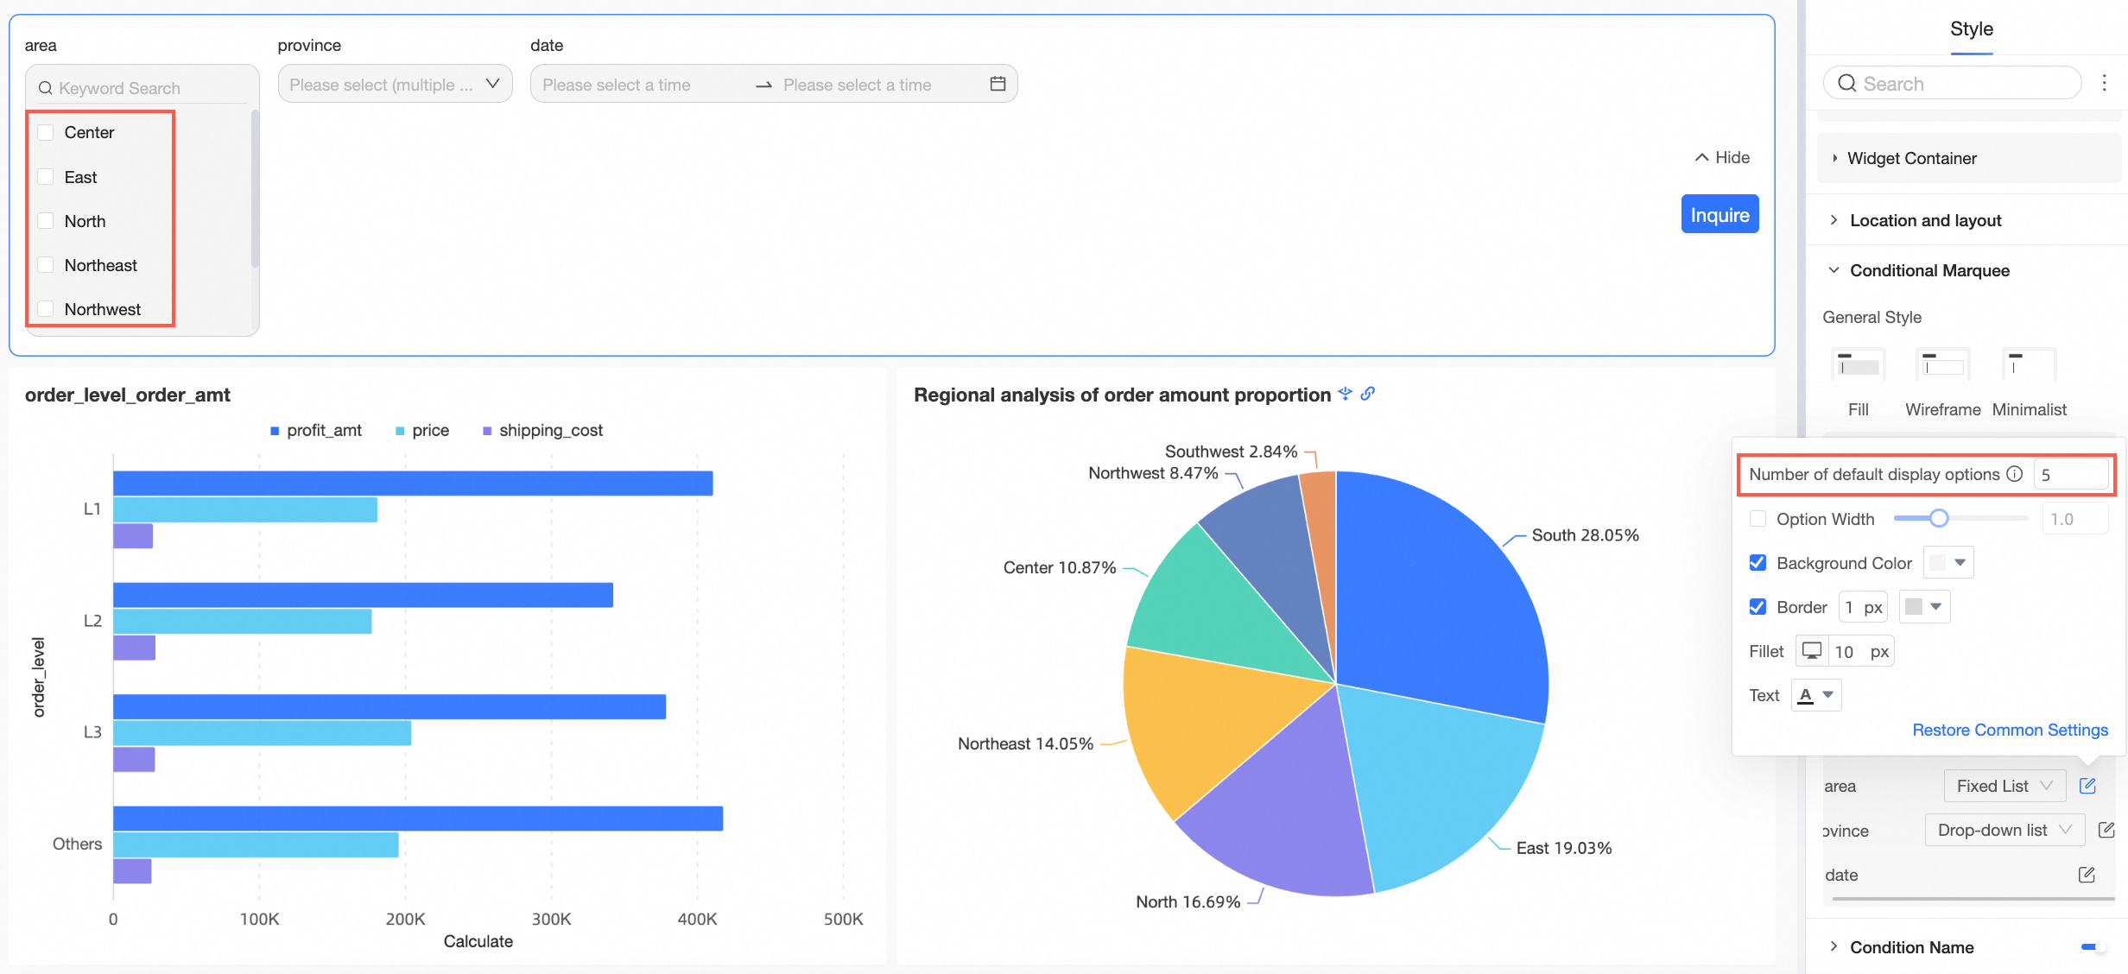2128x974 pixels.
Task: Open the province multiple select dropdown
Action: click(x=395, y=85)
